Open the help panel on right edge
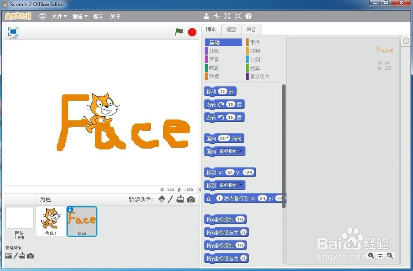This screenshot has width=413, height=271. 406,40
